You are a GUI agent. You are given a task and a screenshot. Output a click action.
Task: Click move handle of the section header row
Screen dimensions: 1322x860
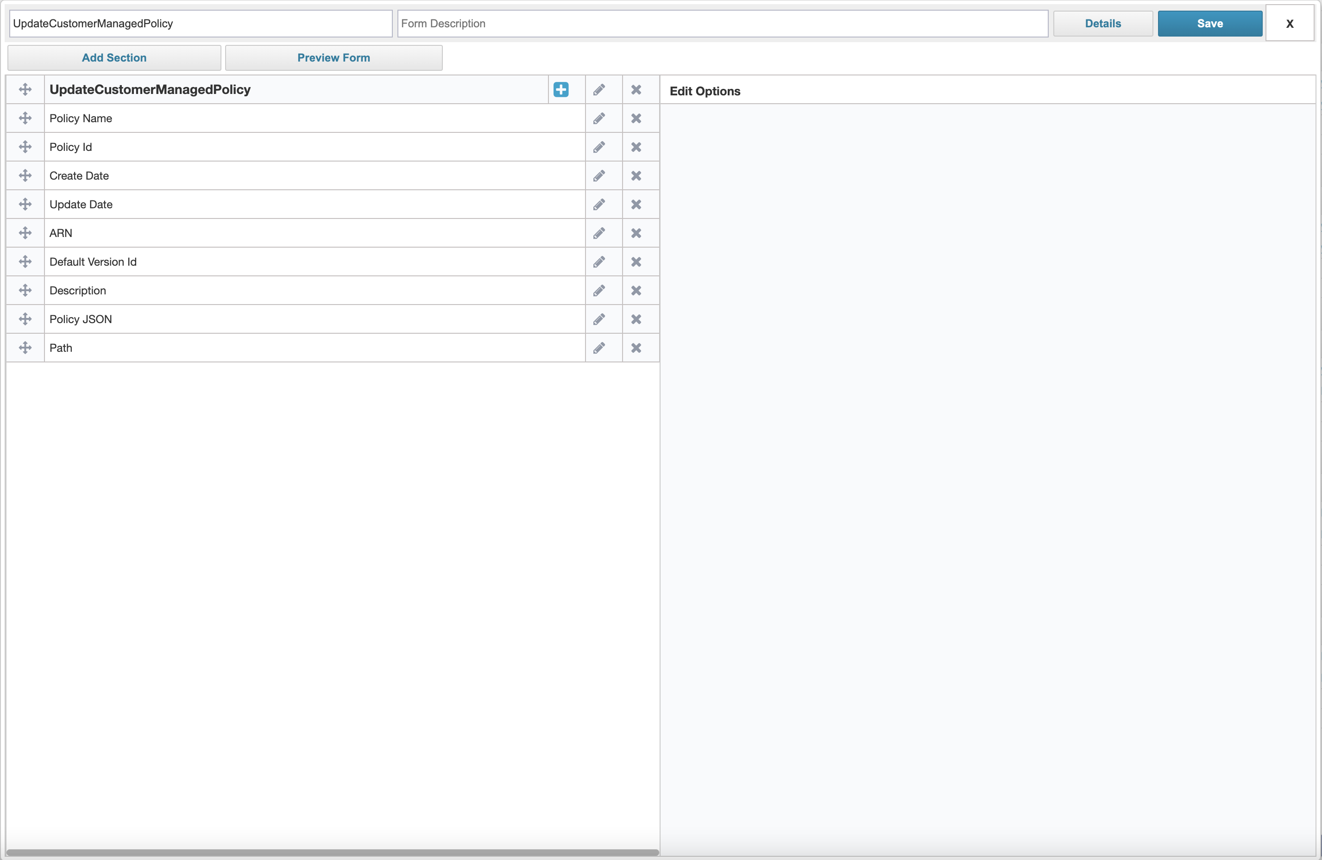point(25,89)
